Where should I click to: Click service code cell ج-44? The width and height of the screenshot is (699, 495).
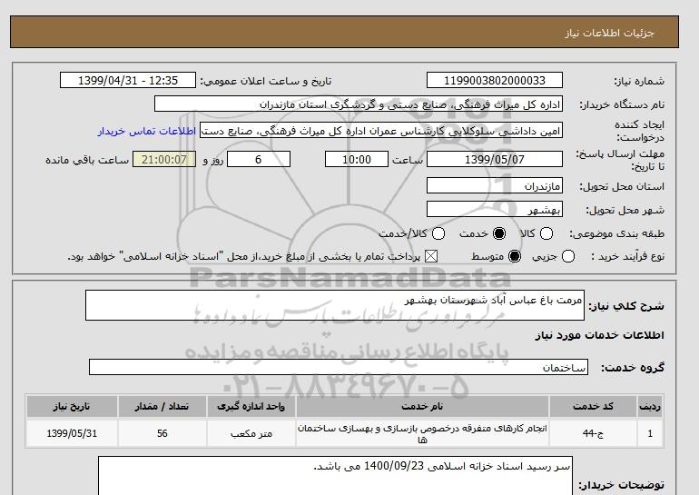(593, 433)
